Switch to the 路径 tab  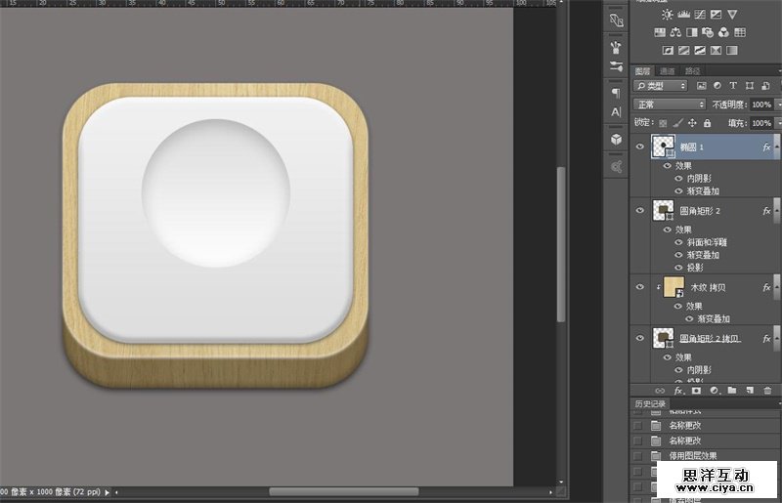coord(692,70)
